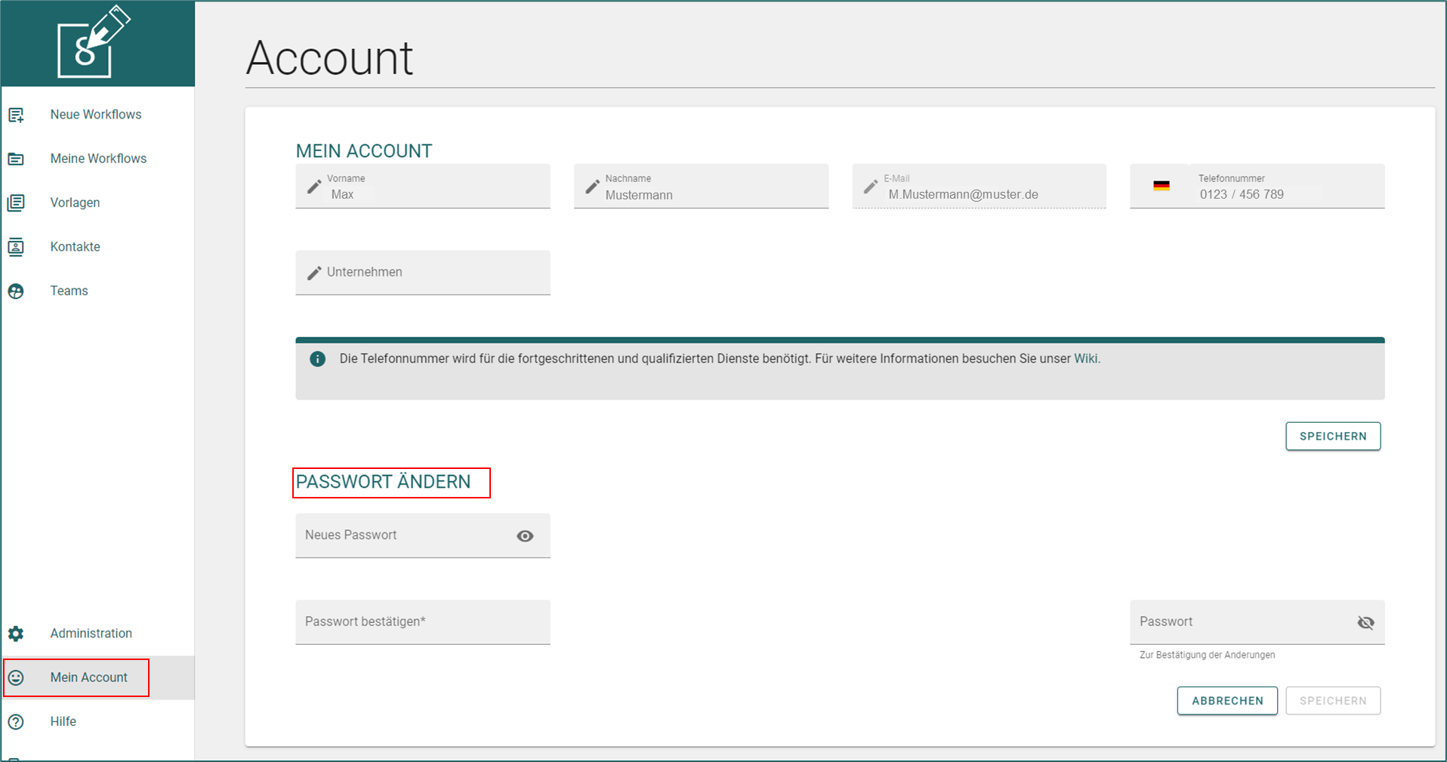The image size is (1447, 762).
Task: Click the pencil icon in Vorname field
Action: pyautogui.click(x=314, y=187)
